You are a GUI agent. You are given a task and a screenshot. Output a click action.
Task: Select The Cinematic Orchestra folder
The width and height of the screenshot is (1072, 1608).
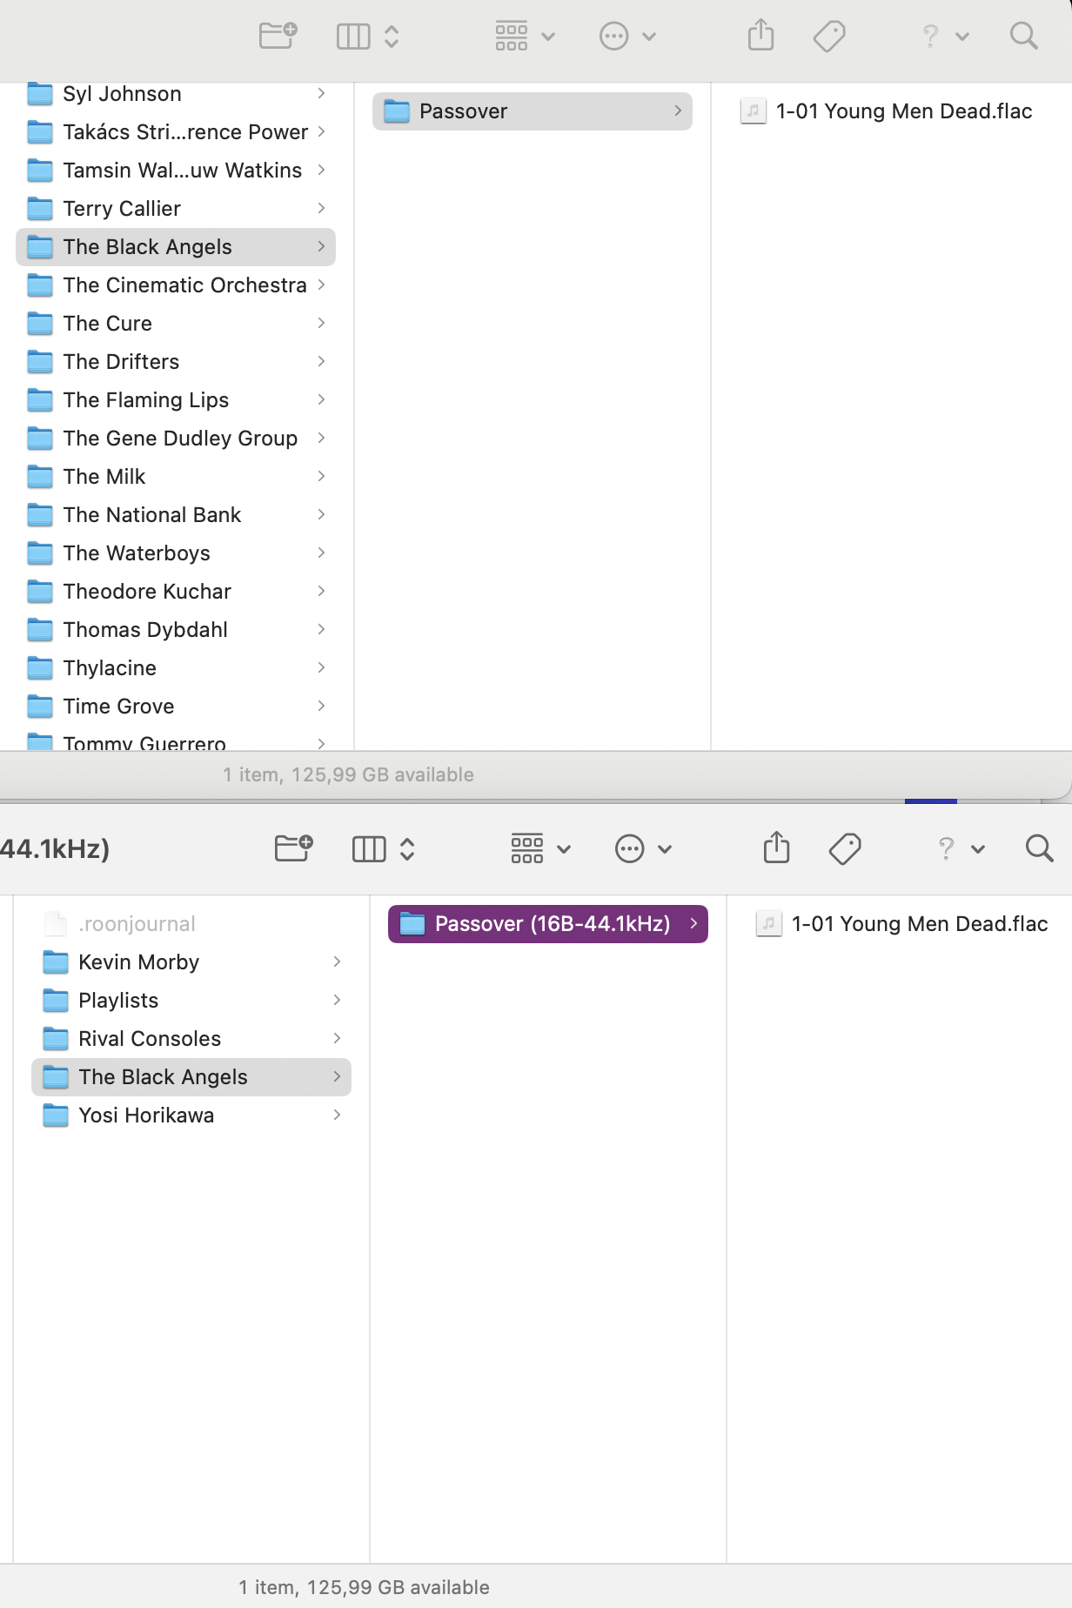point(176,285)
